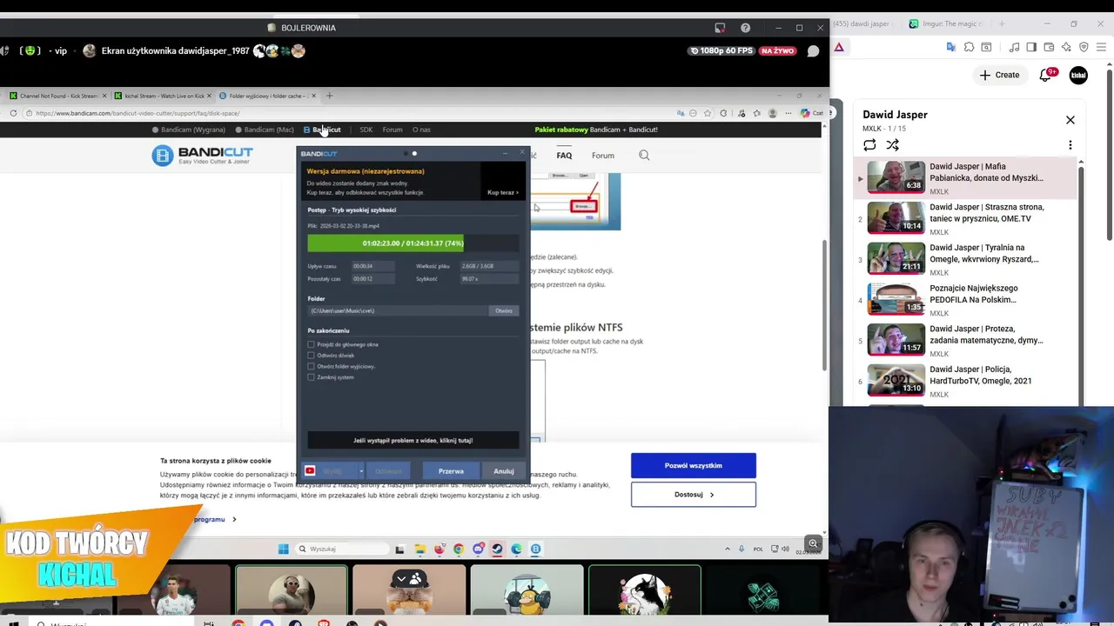Switch to 'Channel Not Found - Kick' tab
The height and width of the screenshot is (626, 1114).
pyautogui.click(x=58, y=96)
